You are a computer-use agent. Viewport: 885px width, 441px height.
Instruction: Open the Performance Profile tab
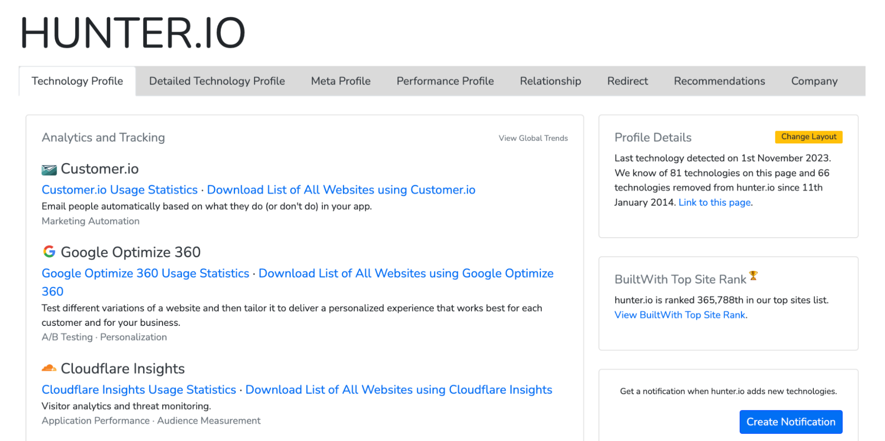tap(445, 81)
